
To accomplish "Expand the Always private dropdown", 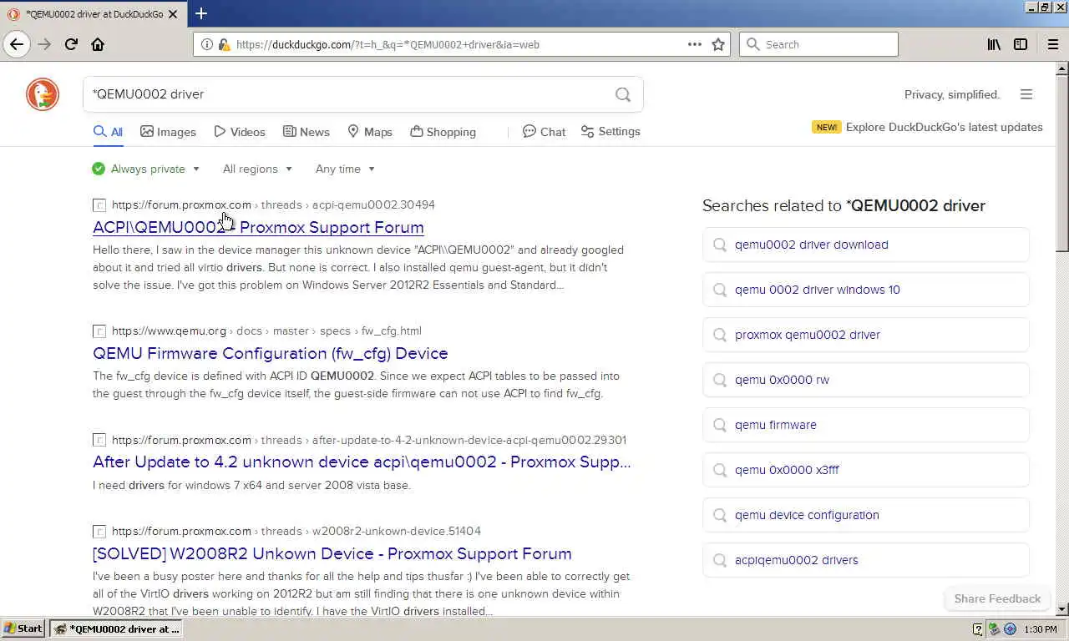I will tap(146, 169).
